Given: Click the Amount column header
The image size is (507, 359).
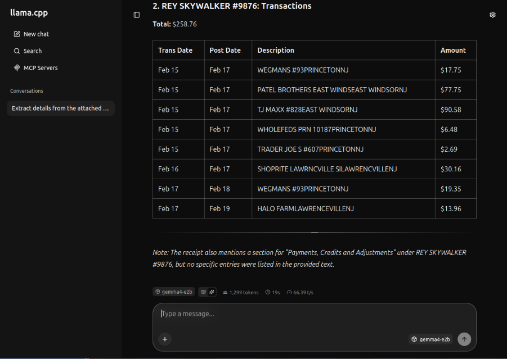Looking at the screenshot, I should click(x=453, y=51).
